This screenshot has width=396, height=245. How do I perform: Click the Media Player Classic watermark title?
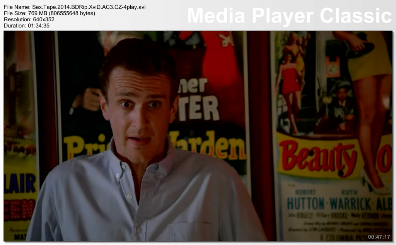click(x=289, y=15)
